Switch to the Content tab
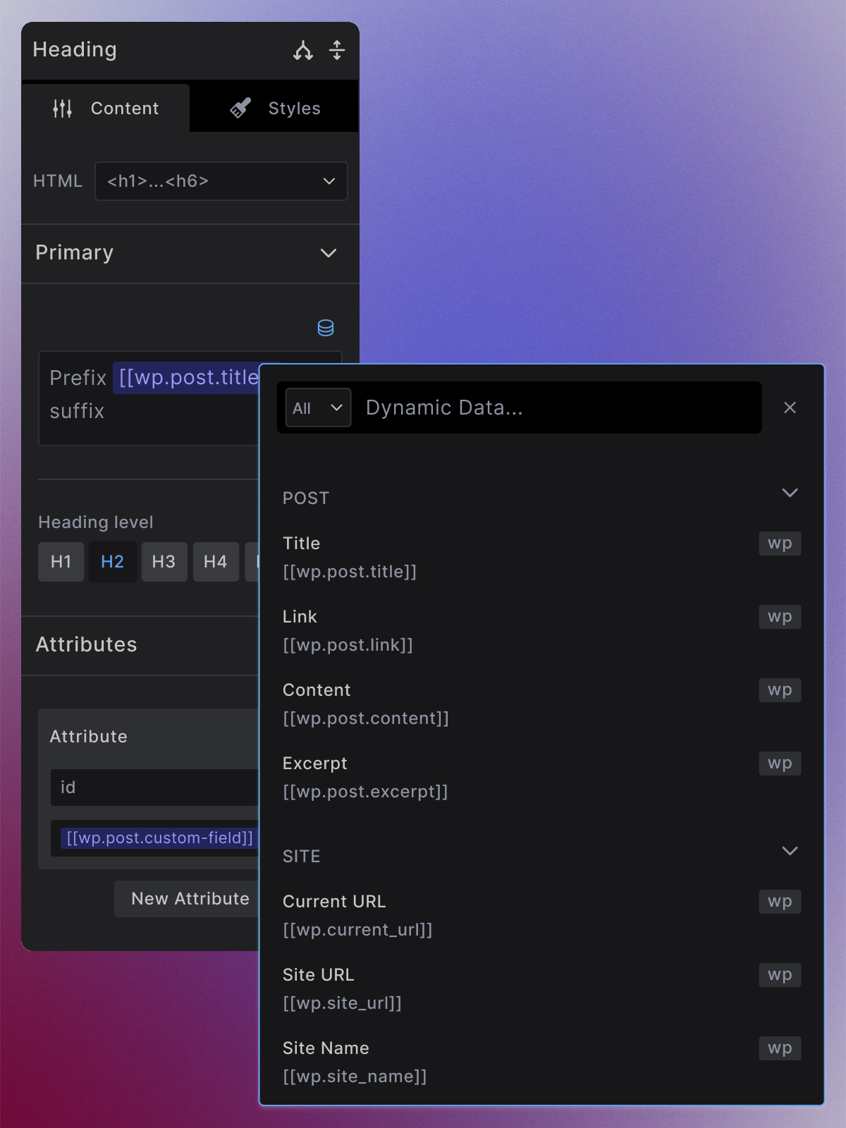This screenshot has height=1128, width=846. (124, 107)
